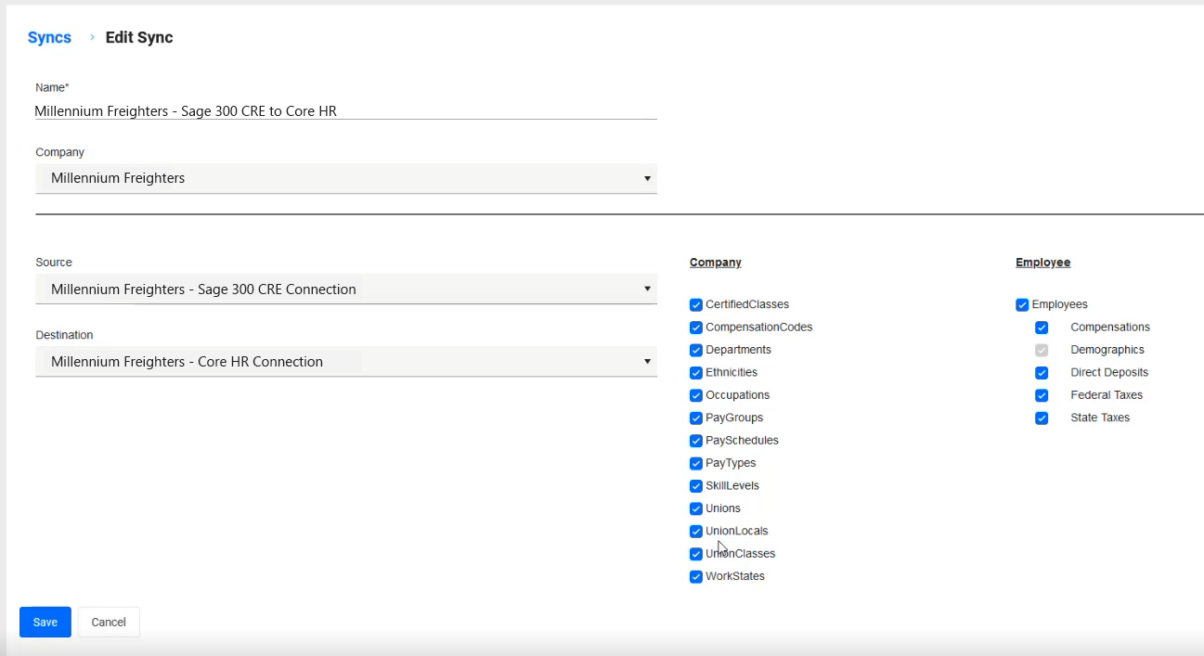This screenshot has height=656, width=1204.
Task: Toggle the Occupations checkbox
Action: pyautogui.click(x=696, y=395)
